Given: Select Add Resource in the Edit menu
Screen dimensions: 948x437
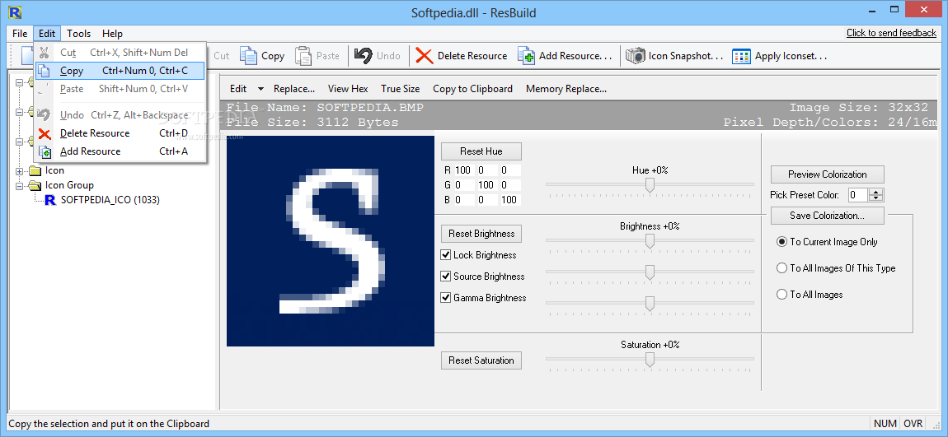Looking at the screenshot, I should click(x=120, y=151).
